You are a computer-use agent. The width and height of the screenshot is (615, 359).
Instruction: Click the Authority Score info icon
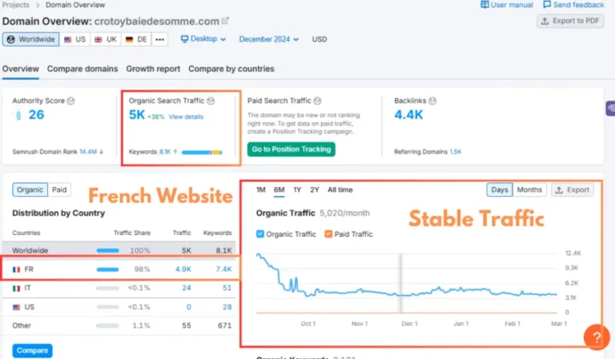70,101
